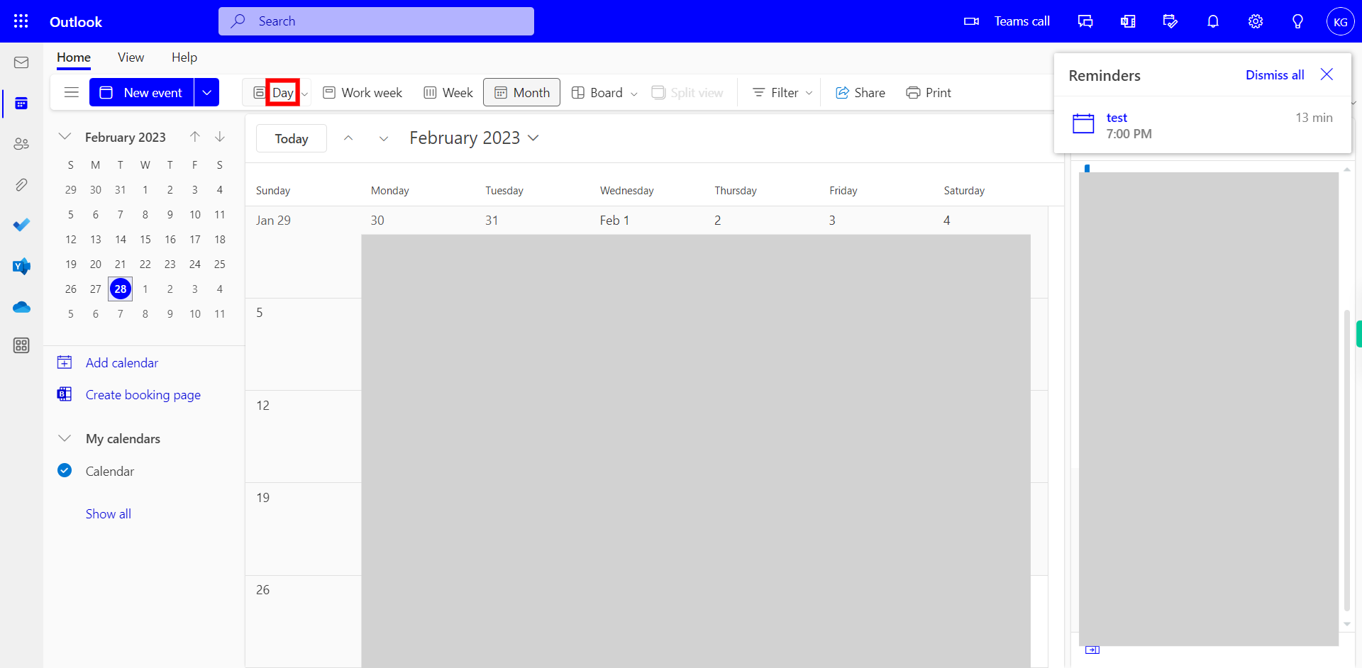Image resolution: width=1362 pixels, height=668 pixels.
Task: Click Show all calendars
Action: pos(109,513)
